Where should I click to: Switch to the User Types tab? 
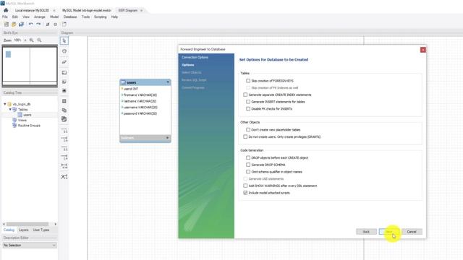41,230
